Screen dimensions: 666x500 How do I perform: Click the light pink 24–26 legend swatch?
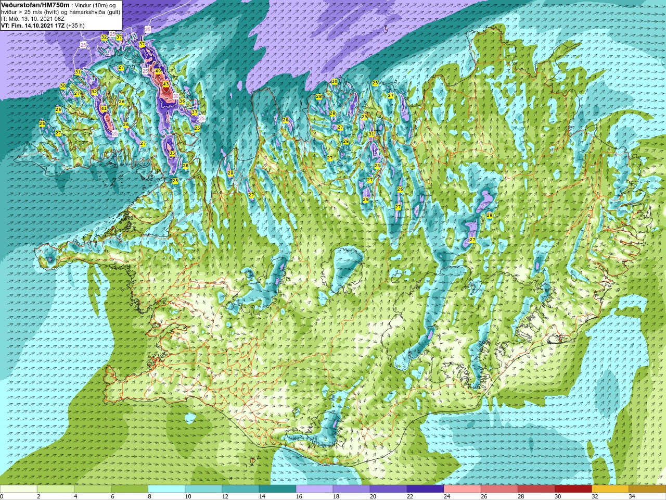click(x=462, y=489)
